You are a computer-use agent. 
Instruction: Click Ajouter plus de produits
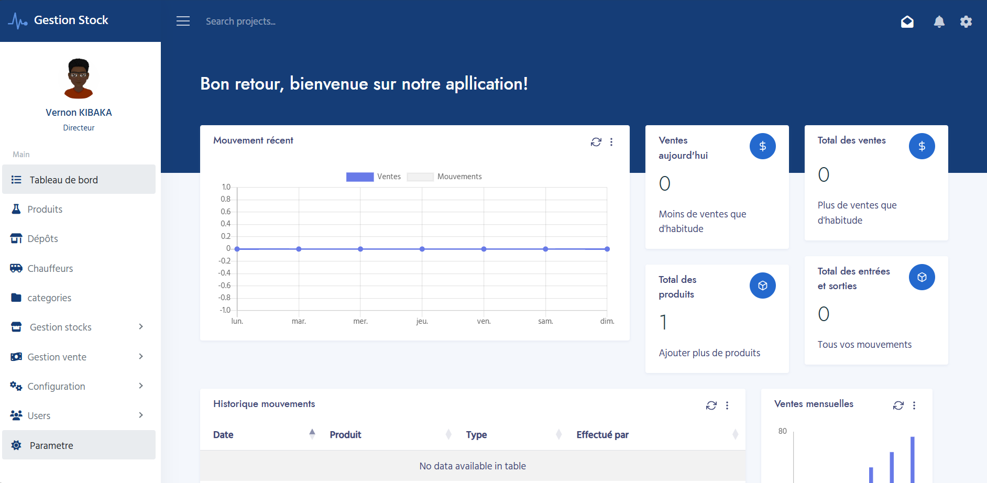pos(709,353)
